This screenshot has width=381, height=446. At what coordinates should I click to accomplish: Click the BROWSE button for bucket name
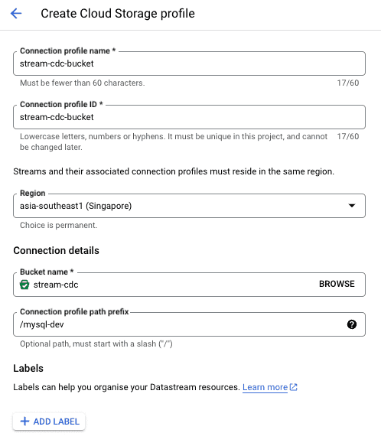point(337,284)
